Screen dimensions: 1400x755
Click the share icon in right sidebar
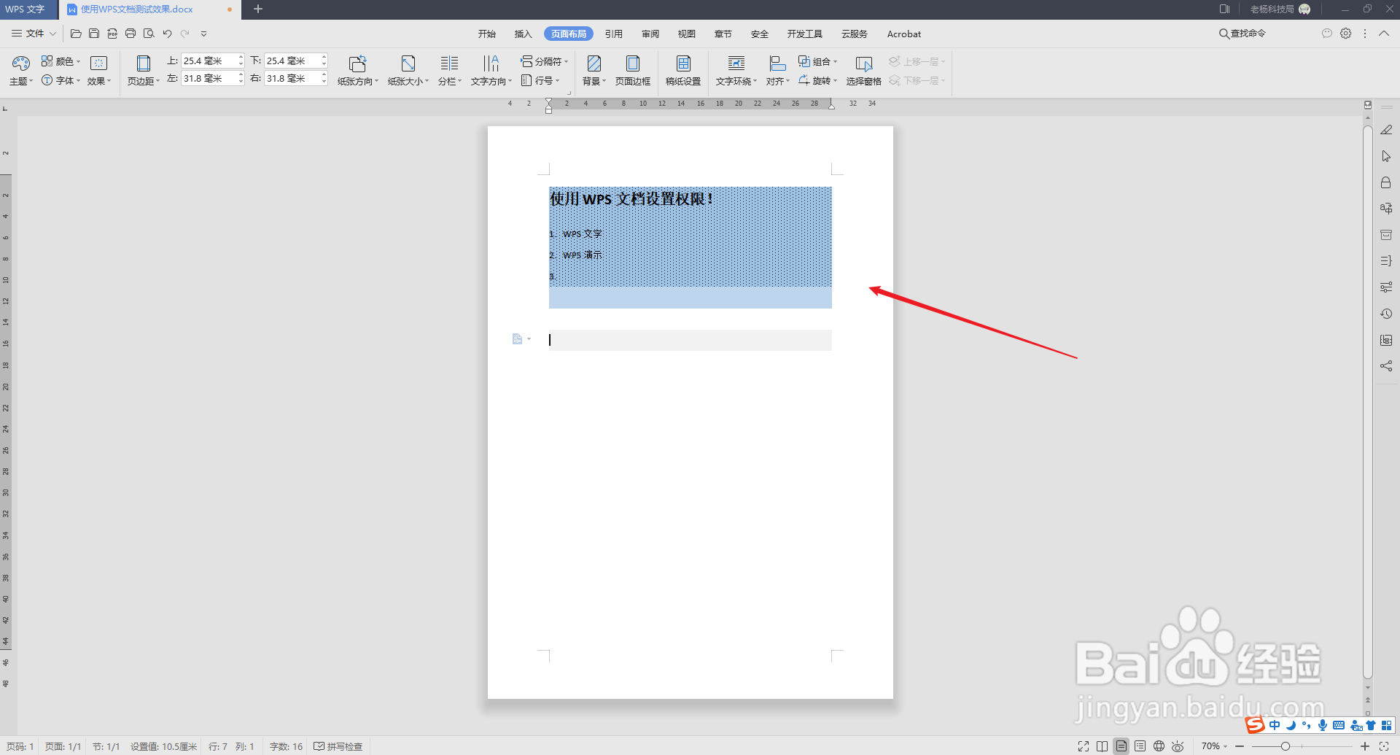pyautogui.click(x=1386, y=366)
